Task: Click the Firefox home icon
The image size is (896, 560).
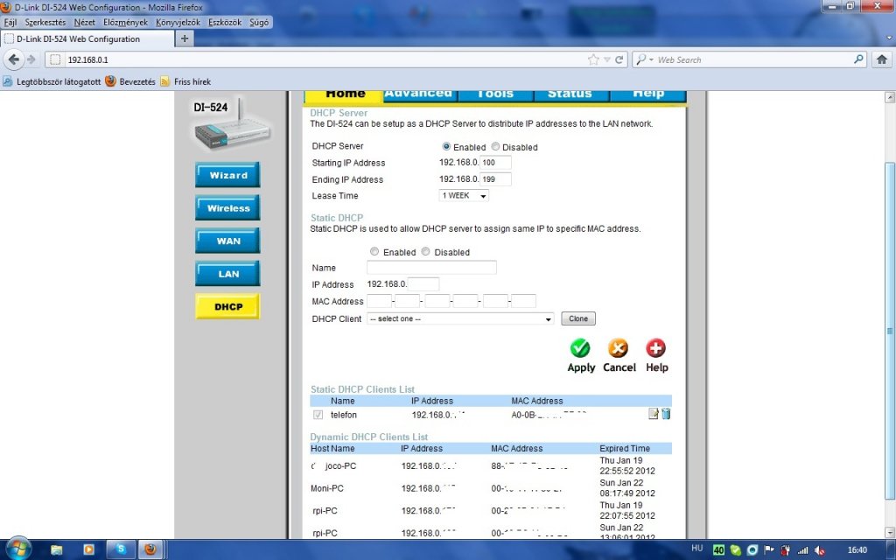Action: click(x=882, y=59)
